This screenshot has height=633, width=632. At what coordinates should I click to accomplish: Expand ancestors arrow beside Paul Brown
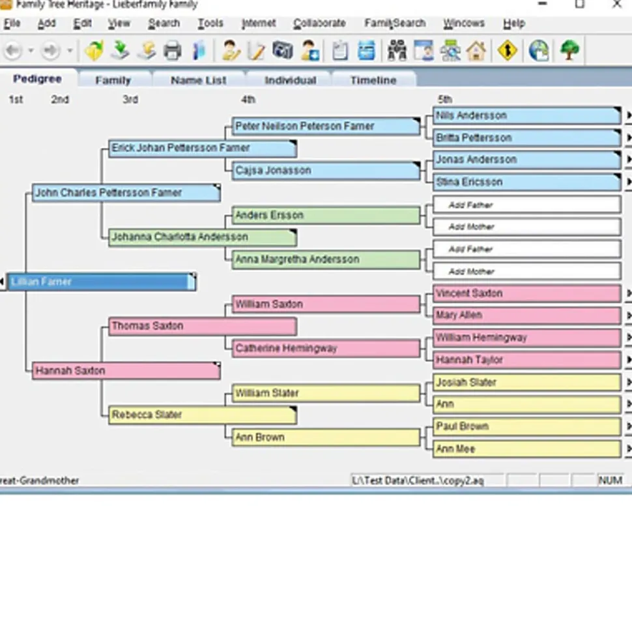628,426
